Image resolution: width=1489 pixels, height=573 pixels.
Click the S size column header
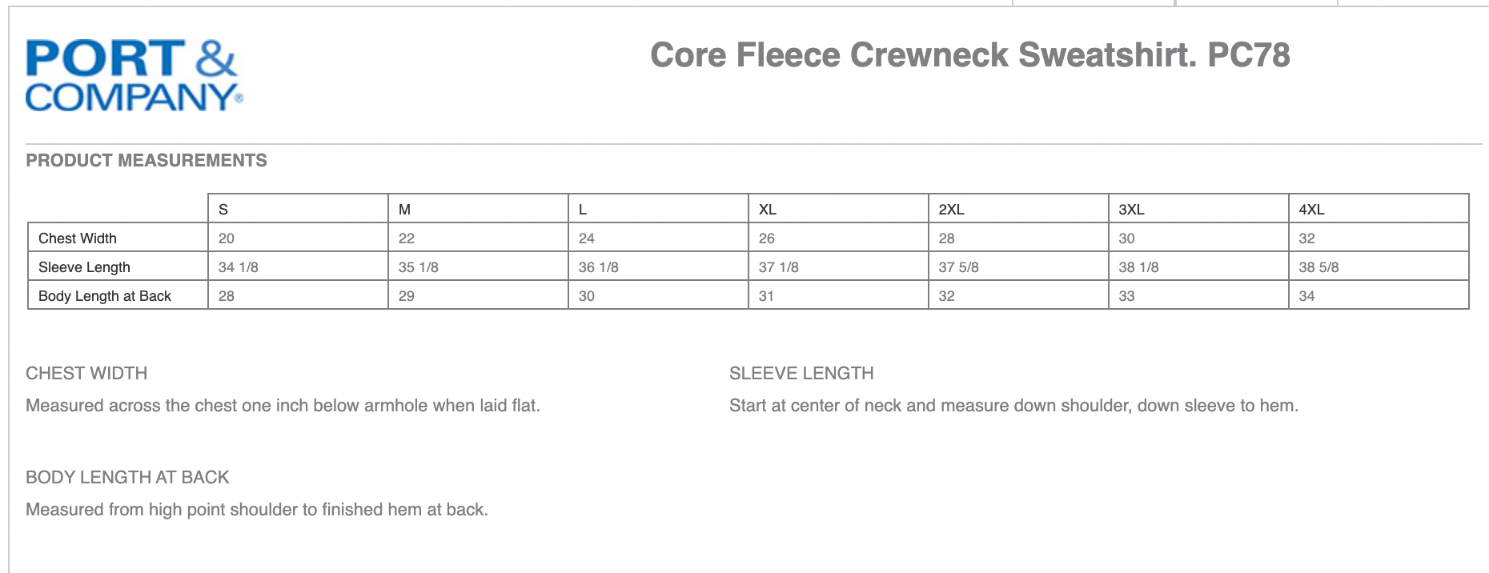pyautogui.click(x=223, y=210)
